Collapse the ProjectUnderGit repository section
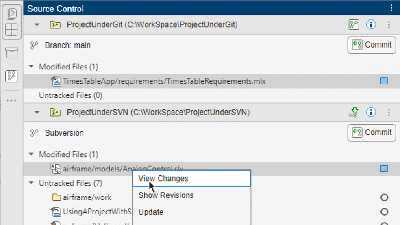400x225 pixels. (x=37, y=25)
